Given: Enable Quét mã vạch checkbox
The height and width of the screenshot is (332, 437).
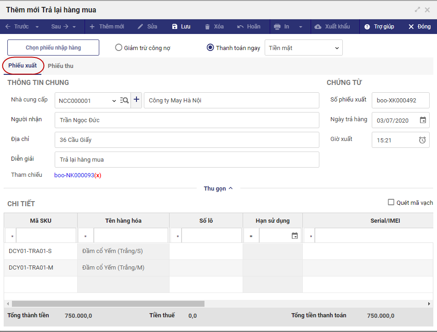Looking at the screenshot, I should click(x=391, y=203).
